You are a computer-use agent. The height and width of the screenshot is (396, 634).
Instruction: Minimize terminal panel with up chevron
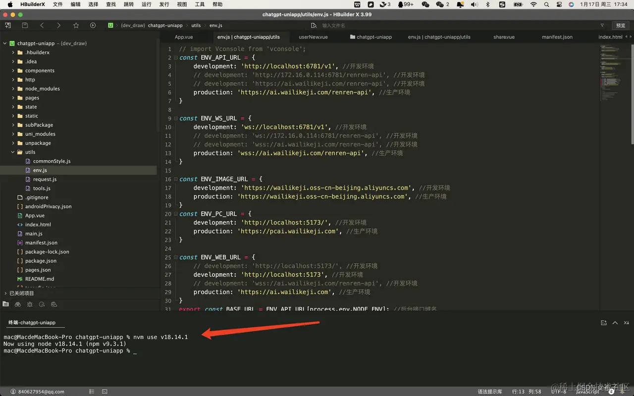pyautogui.click(x=615, y=323)
